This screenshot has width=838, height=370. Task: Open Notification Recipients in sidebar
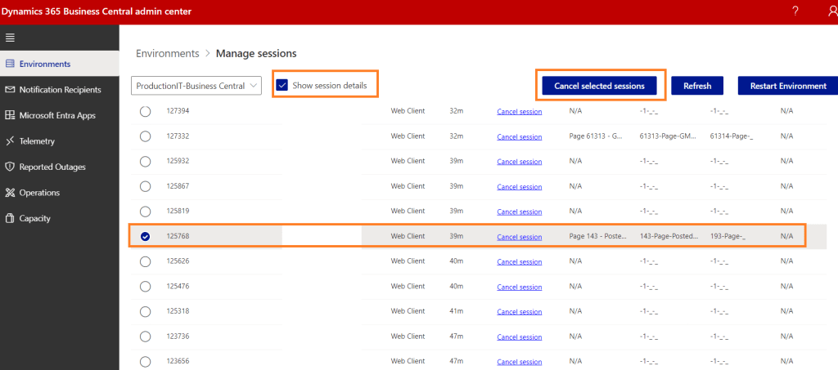pyautogui.click(x=60, y=90)
